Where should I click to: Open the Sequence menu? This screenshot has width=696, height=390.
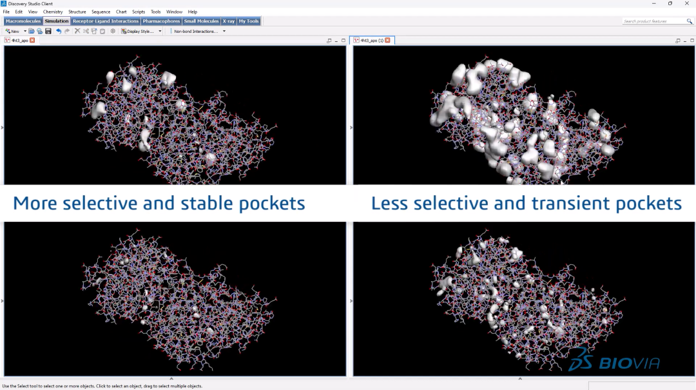(101, 12)
